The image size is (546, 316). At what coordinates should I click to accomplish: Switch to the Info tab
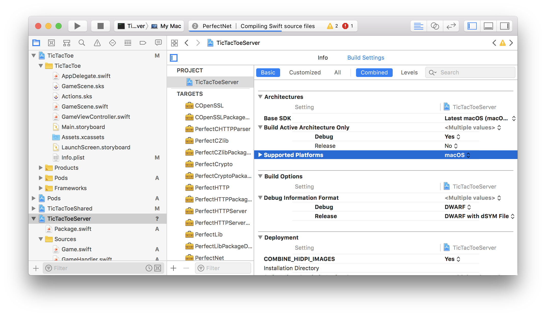point(323,58)
